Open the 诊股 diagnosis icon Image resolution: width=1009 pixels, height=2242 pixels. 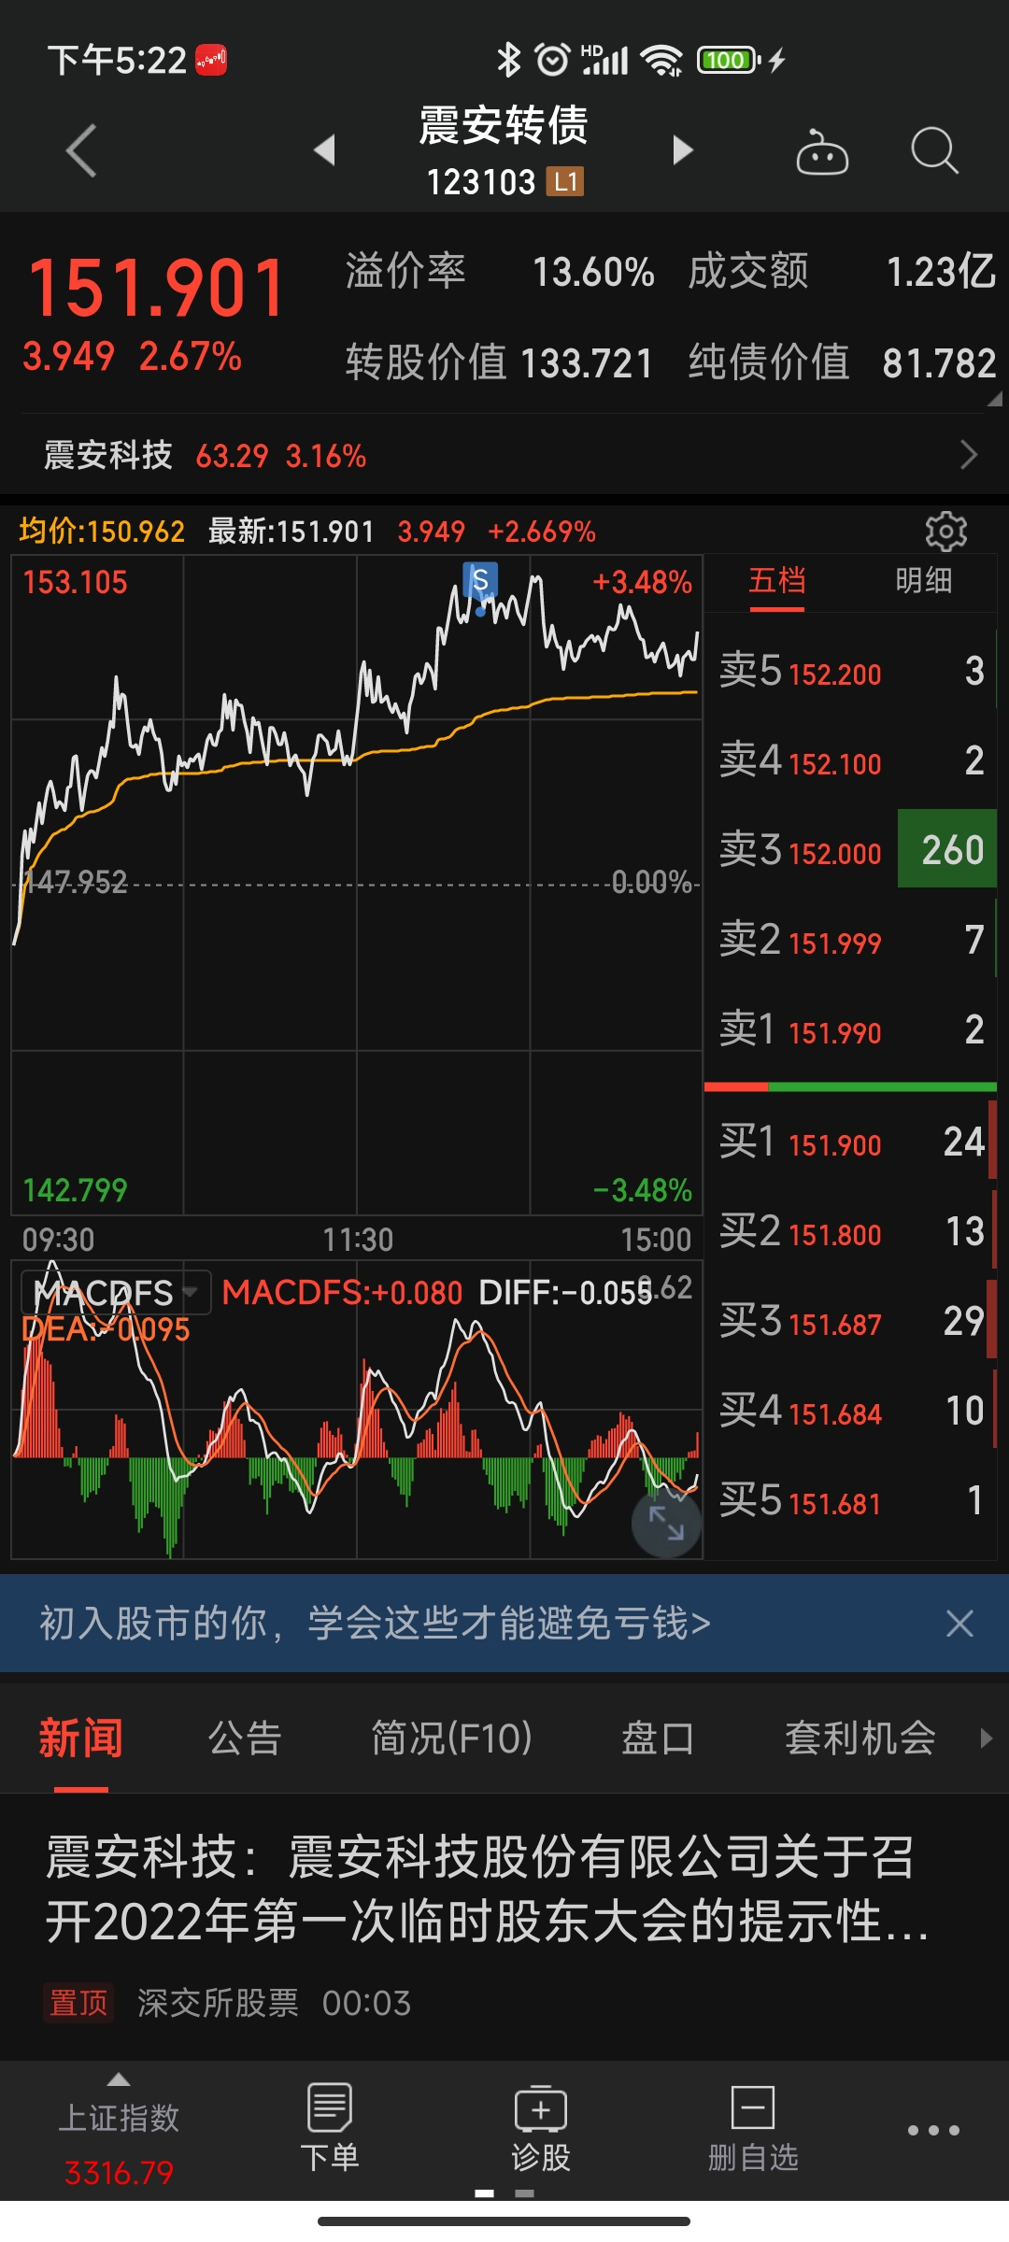541,2129
